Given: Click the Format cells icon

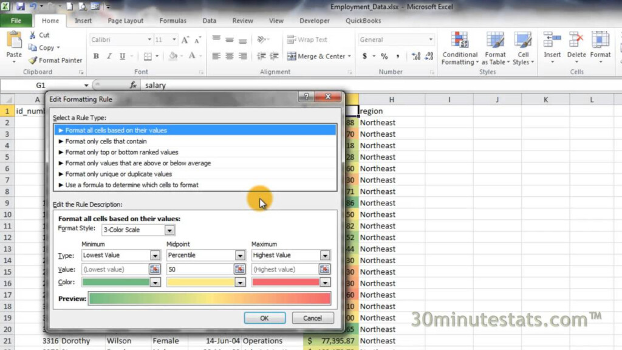Looking at the screenshot, I should [600, 41].
